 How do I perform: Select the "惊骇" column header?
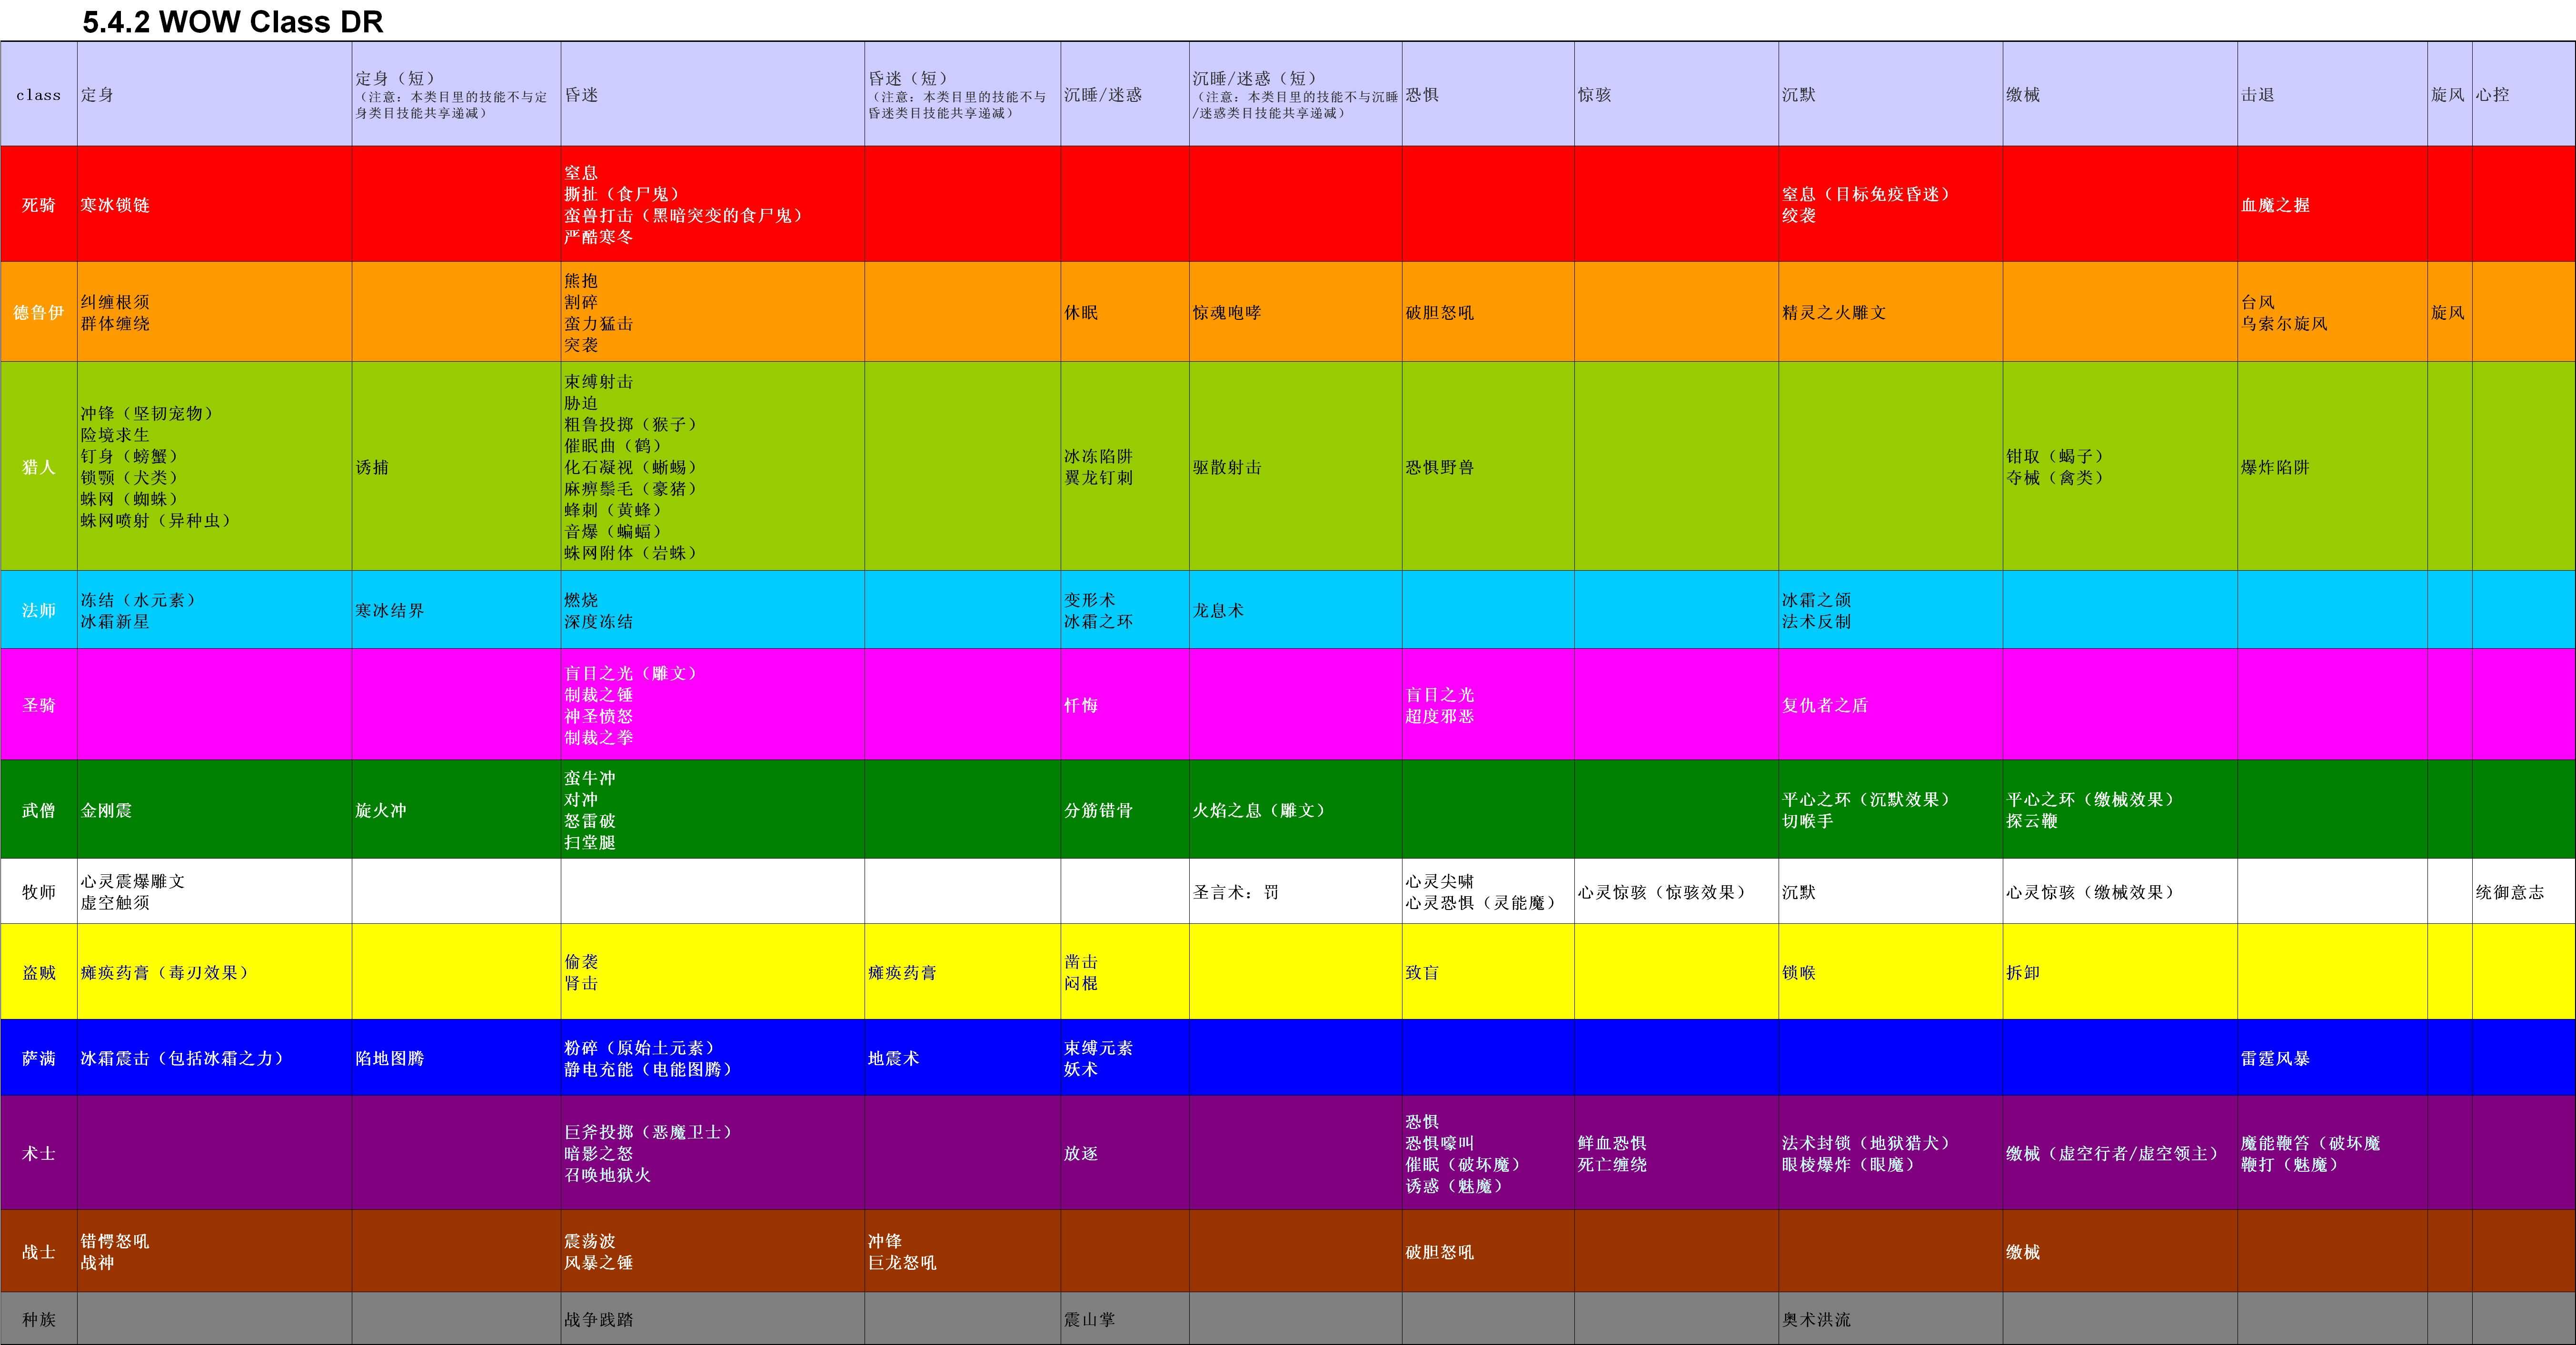(1677, 94)
